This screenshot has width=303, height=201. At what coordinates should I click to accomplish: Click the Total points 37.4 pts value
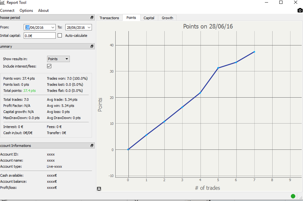click(x=29, y=91)
